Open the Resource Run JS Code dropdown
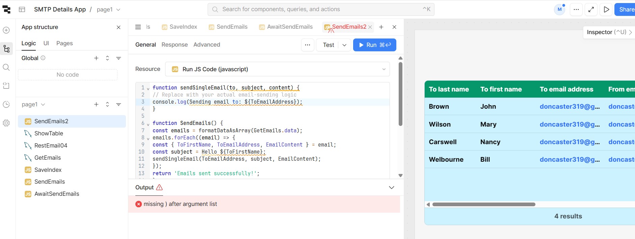 [277, 69]
